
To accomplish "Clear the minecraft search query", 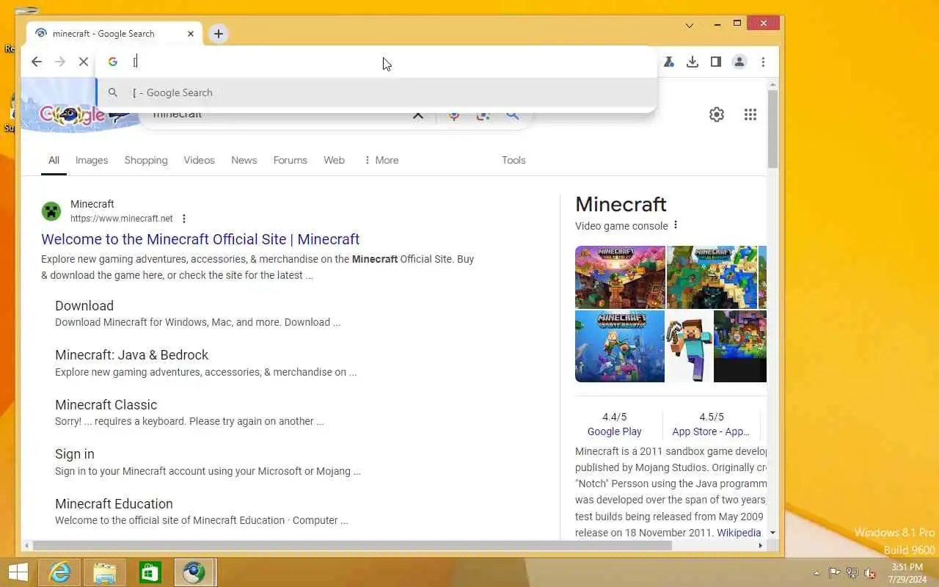I will click(417, 115).
